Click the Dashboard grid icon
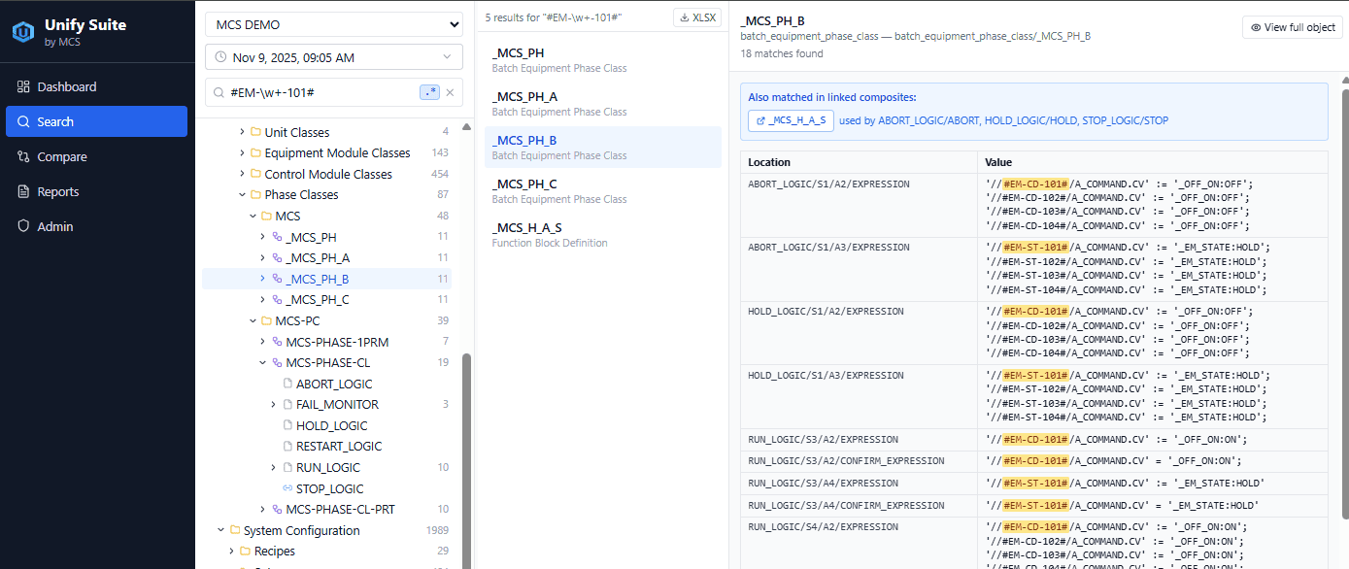 click(x=23, y=86)
